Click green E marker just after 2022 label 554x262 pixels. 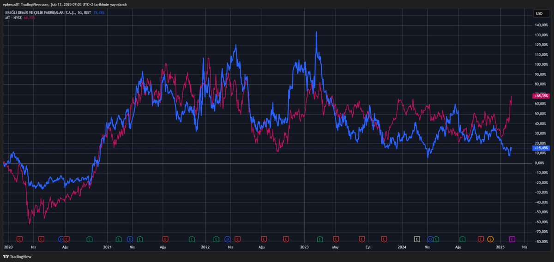click(x=216, y=239)
